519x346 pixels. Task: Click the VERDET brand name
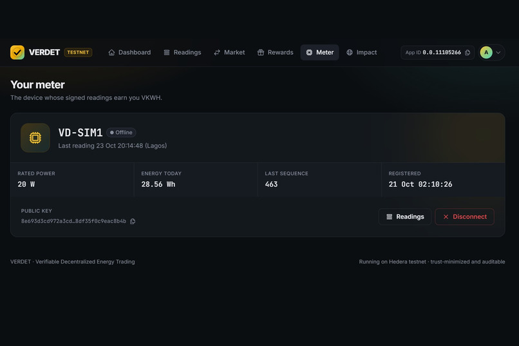tap(44, 52)
